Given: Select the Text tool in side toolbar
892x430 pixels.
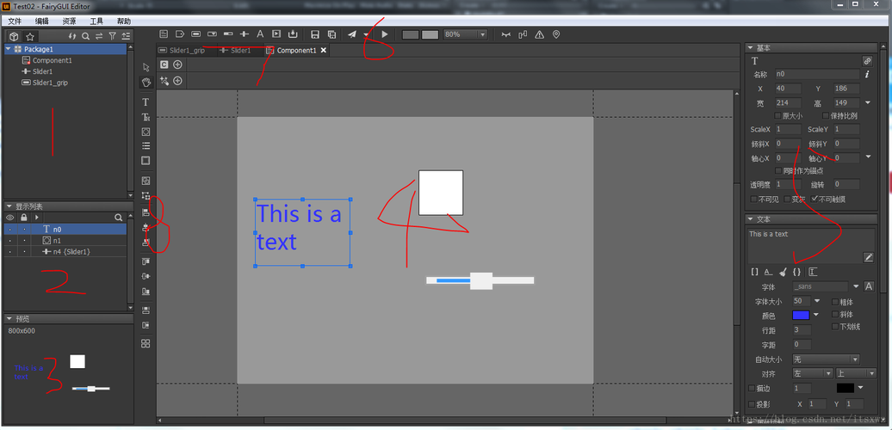Looking at the screenshot, I should point(146,102).
